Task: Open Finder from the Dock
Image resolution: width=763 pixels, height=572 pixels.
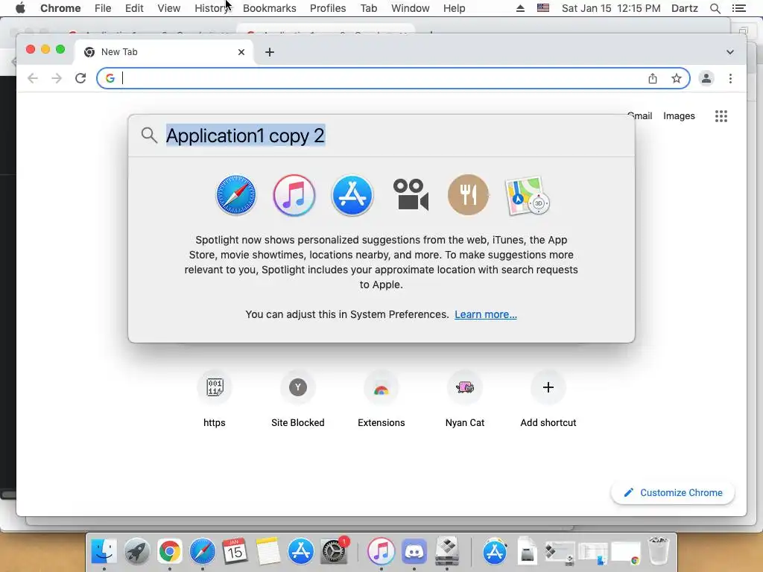Action: (104, 552)
